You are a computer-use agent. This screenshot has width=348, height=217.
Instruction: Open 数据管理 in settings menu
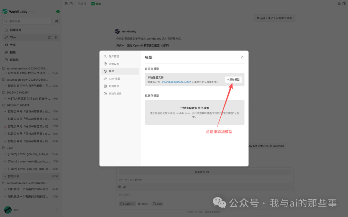point(120,86)
